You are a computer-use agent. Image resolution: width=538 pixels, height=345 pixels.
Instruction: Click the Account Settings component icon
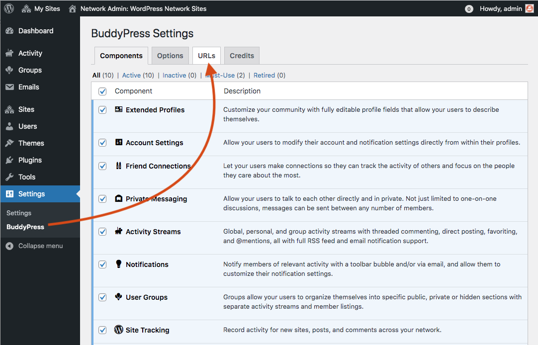[119, 142]
